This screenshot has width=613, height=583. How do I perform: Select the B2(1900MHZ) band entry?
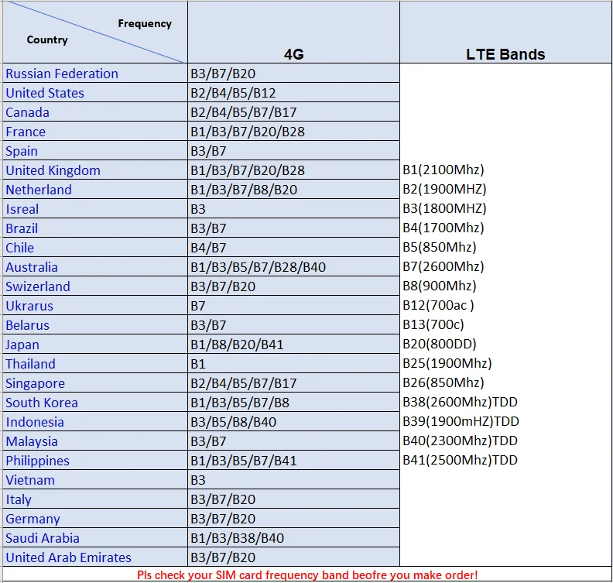[444, 189]
